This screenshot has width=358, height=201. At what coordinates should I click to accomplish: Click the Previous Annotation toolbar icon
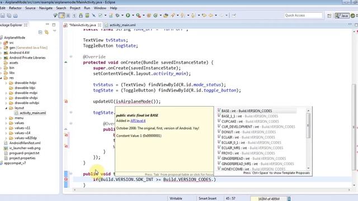[x=193, y=16]
